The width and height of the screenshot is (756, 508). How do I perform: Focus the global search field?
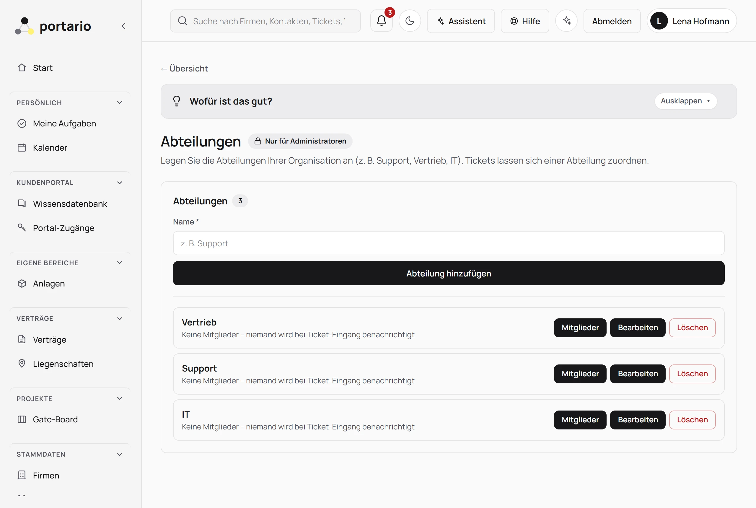coord(265,21)
